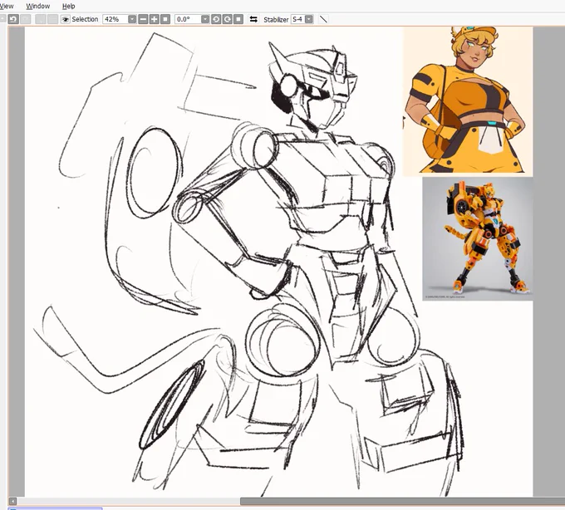Screen dimensions: 565x510
Task: Click the anime girl reference image
Action: tap(468, 101)
